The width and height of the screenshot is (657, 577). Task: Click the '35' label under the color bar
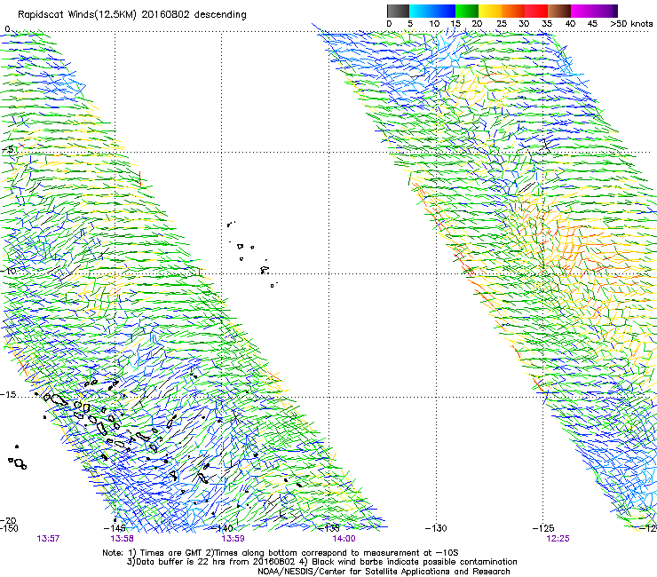coord(547,23)
